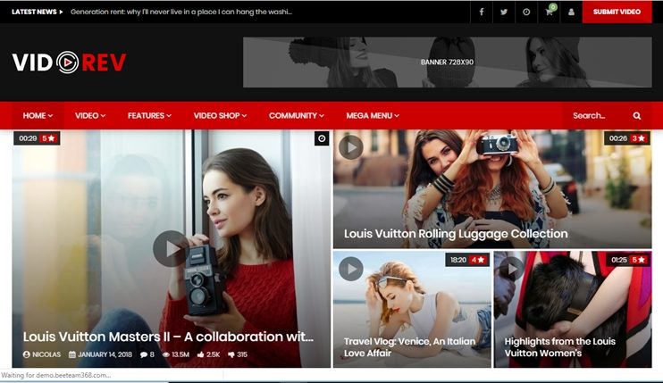Click the 4 star rating badge
This screenshot has width=663, height=383.
click(x=478, y=260)
